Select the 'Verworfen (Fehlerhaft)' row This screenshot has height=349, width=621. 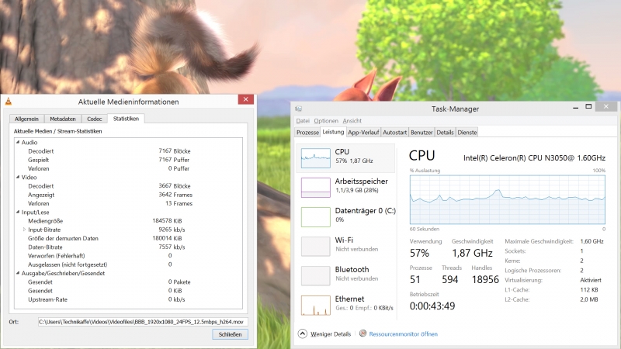coord(128,256)
